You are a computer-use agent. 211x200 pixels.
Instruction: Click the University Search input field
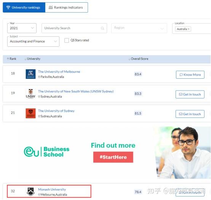74,28
